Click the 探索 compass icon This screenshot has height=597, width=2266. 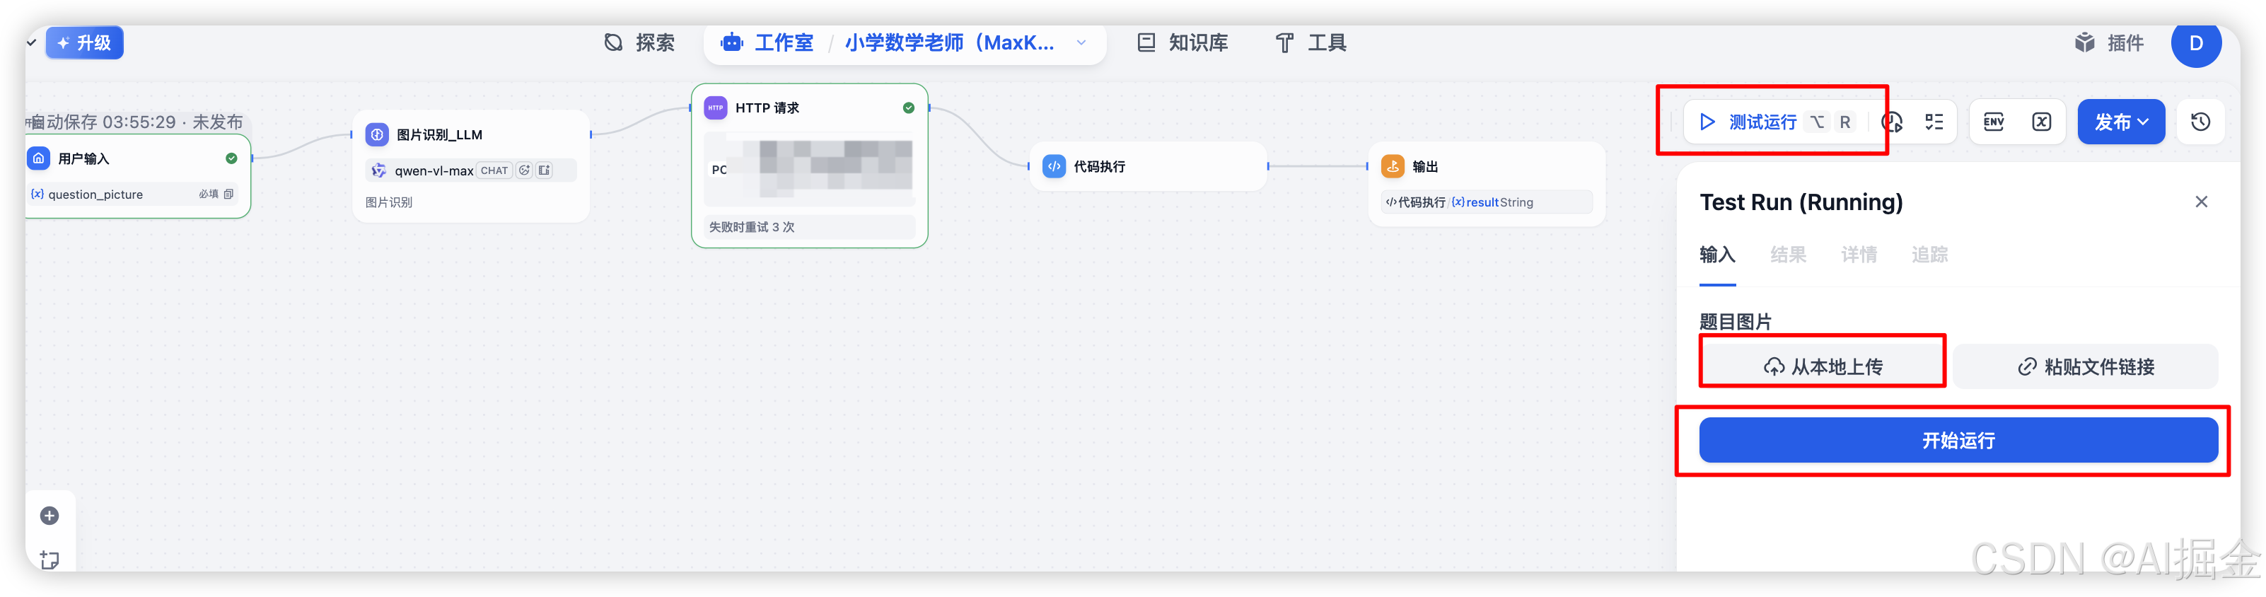point(613,42)
